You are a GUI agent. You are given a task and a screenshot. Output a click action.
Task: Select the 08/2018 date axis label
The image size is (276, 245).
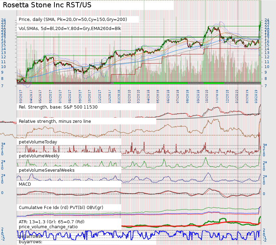point(188,97)
